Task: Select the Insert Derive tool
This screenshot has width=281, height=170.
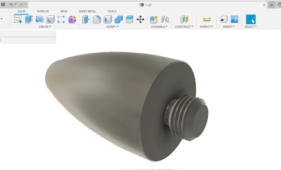Action: click(x=224, y=19)
